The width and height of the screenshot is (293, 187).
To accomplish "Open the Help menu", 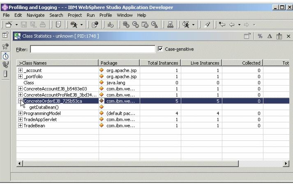I will coord(142,15).
